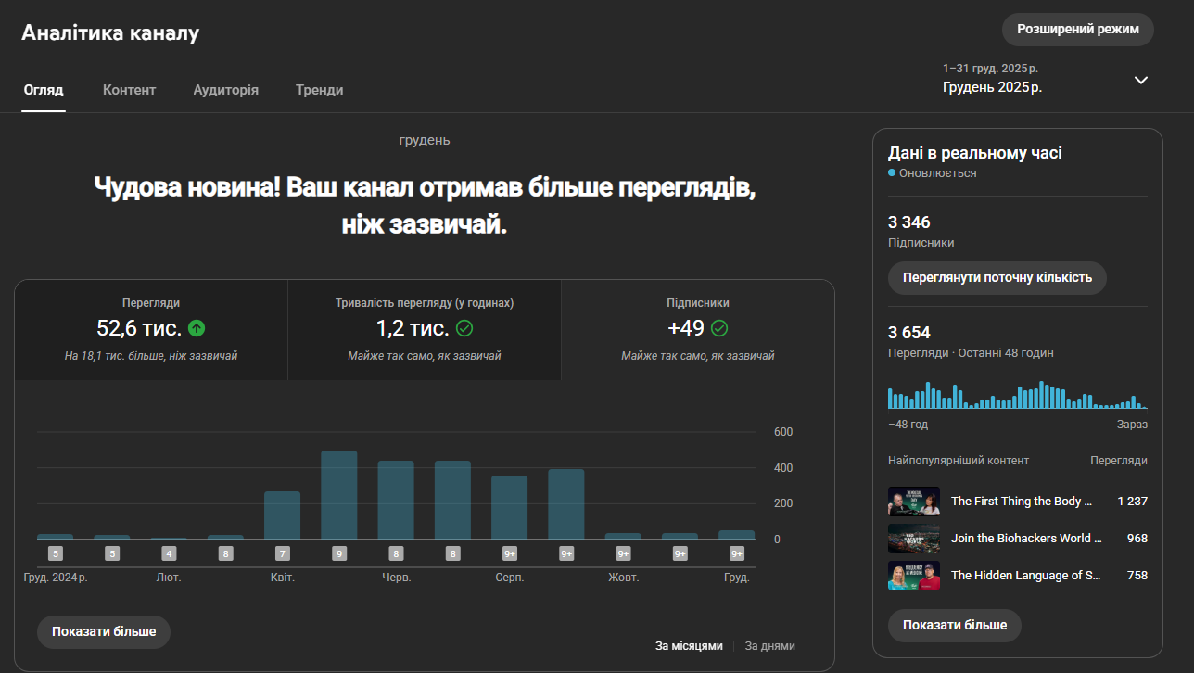
Task: Click the blue Оновлюється live status dot
Action: point(892,173)
